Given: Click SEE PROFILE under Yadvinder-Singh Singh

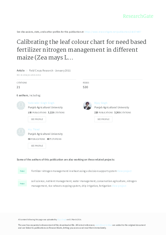Looking at the screenshot, I should (37, 119).
